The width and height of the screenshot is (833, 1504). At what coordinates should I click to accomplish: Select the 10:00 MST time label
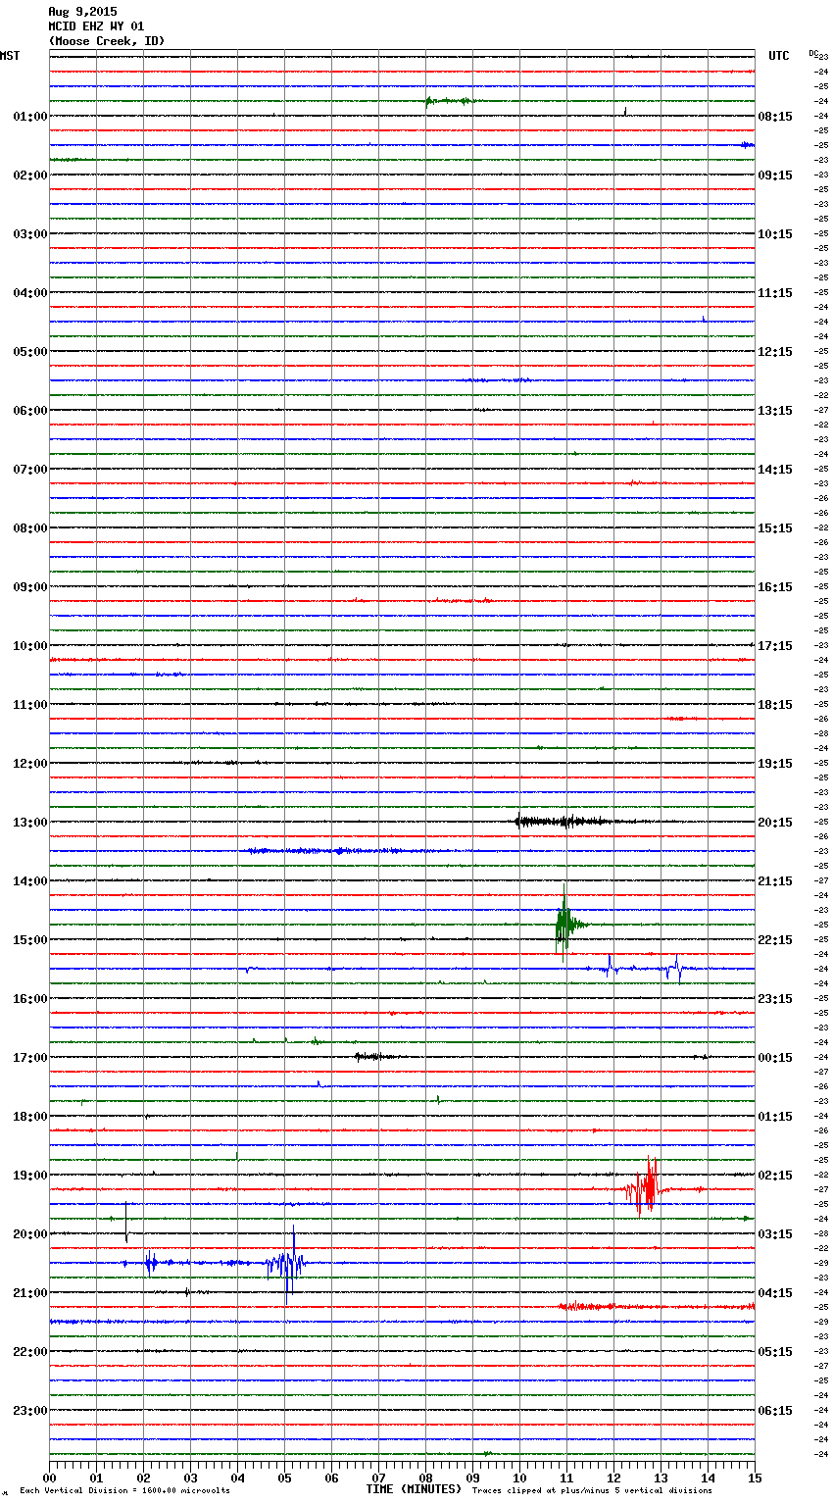tap(30, 645)
